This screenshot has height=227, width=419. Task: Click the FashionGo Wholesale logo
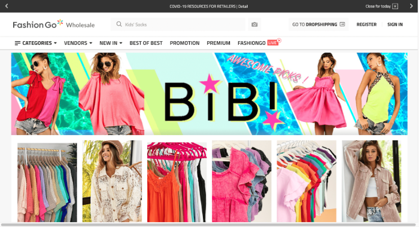(54, 24)
